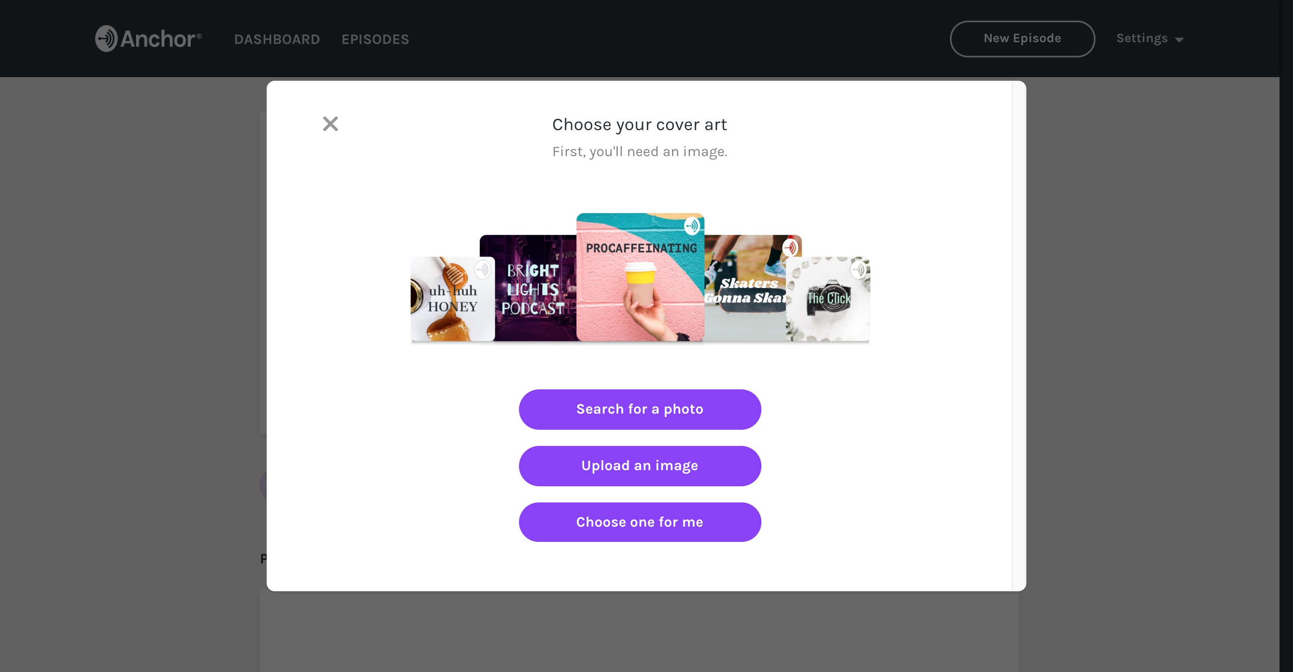Click the Search for a photo button

click(640, 409)
